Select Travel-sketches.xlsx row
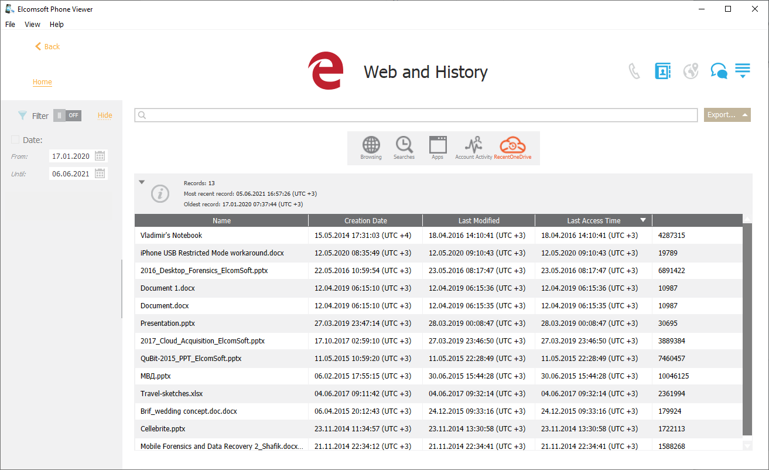Viewport: 769px width, 470px height. tap(439, 394)
